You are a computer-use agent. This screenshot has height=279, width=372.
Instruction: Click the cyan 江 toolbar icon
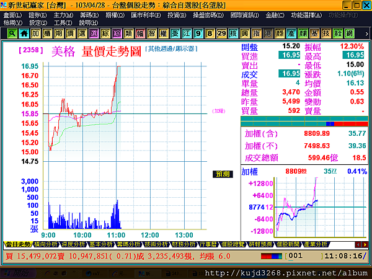[187, 33]
